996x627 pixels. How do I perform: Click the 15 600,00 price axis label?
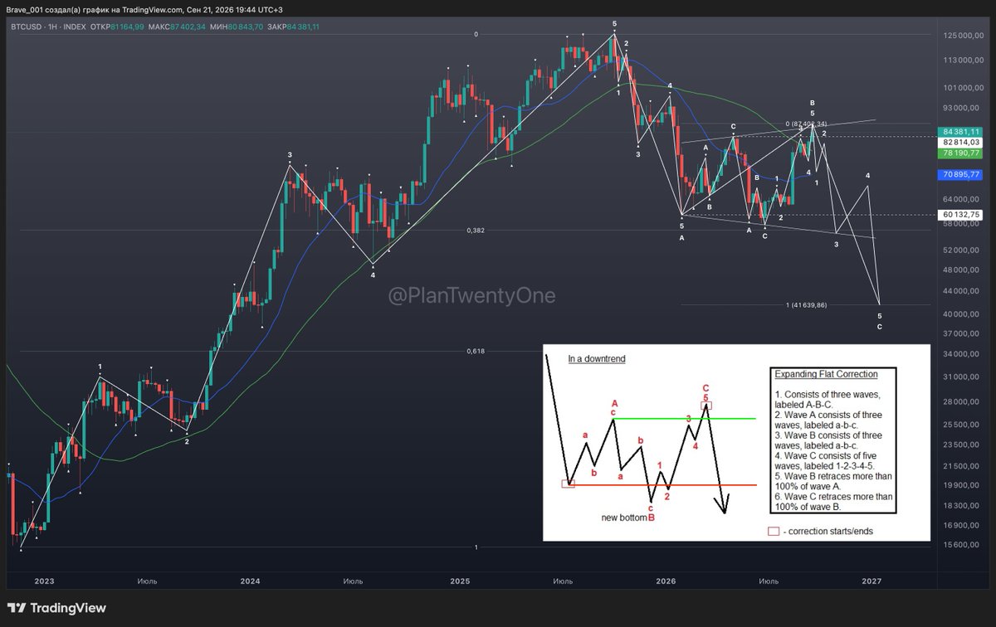(x=963, y=544)
